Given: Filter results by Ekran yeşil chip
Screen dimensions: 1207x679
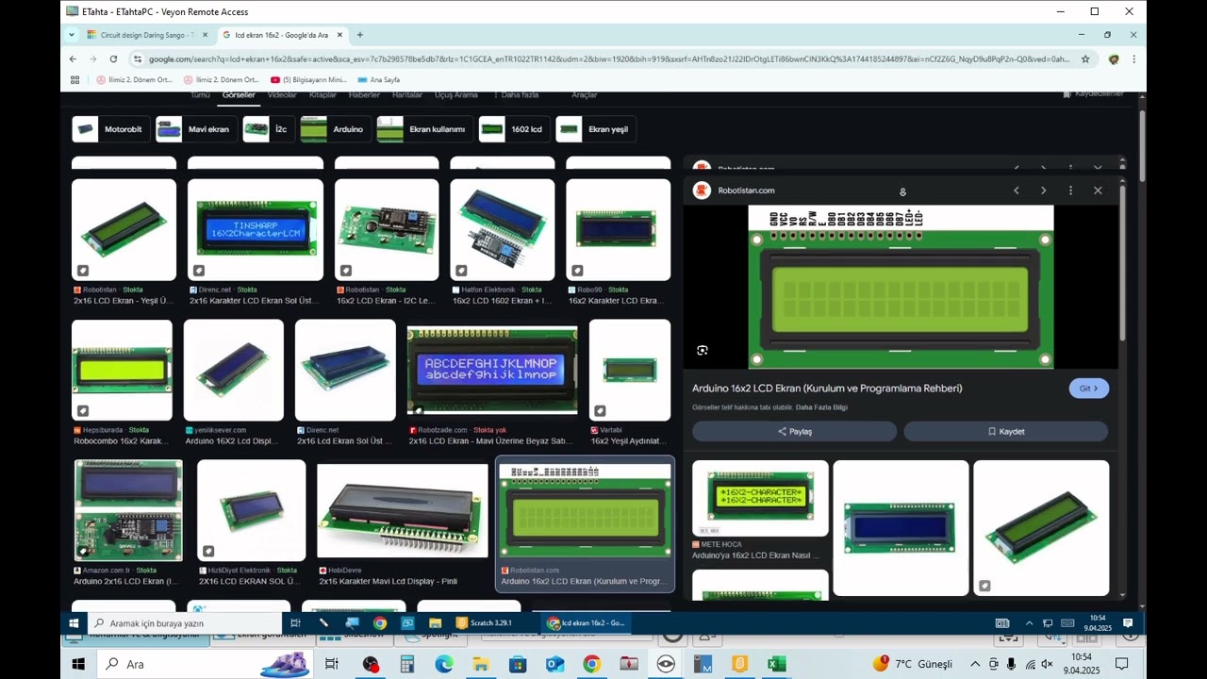Looking at the screenshot, I should (x=596, y=129).
